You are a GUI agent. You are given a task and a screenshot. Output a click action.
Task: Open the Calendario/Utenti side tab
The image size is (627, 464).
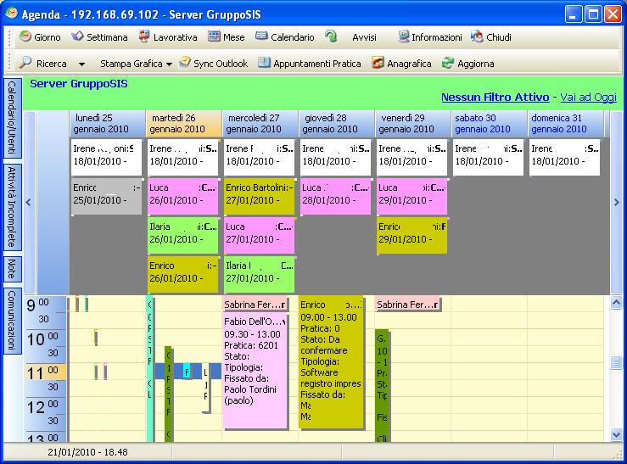pyautogui.click(x=12, y=117)
